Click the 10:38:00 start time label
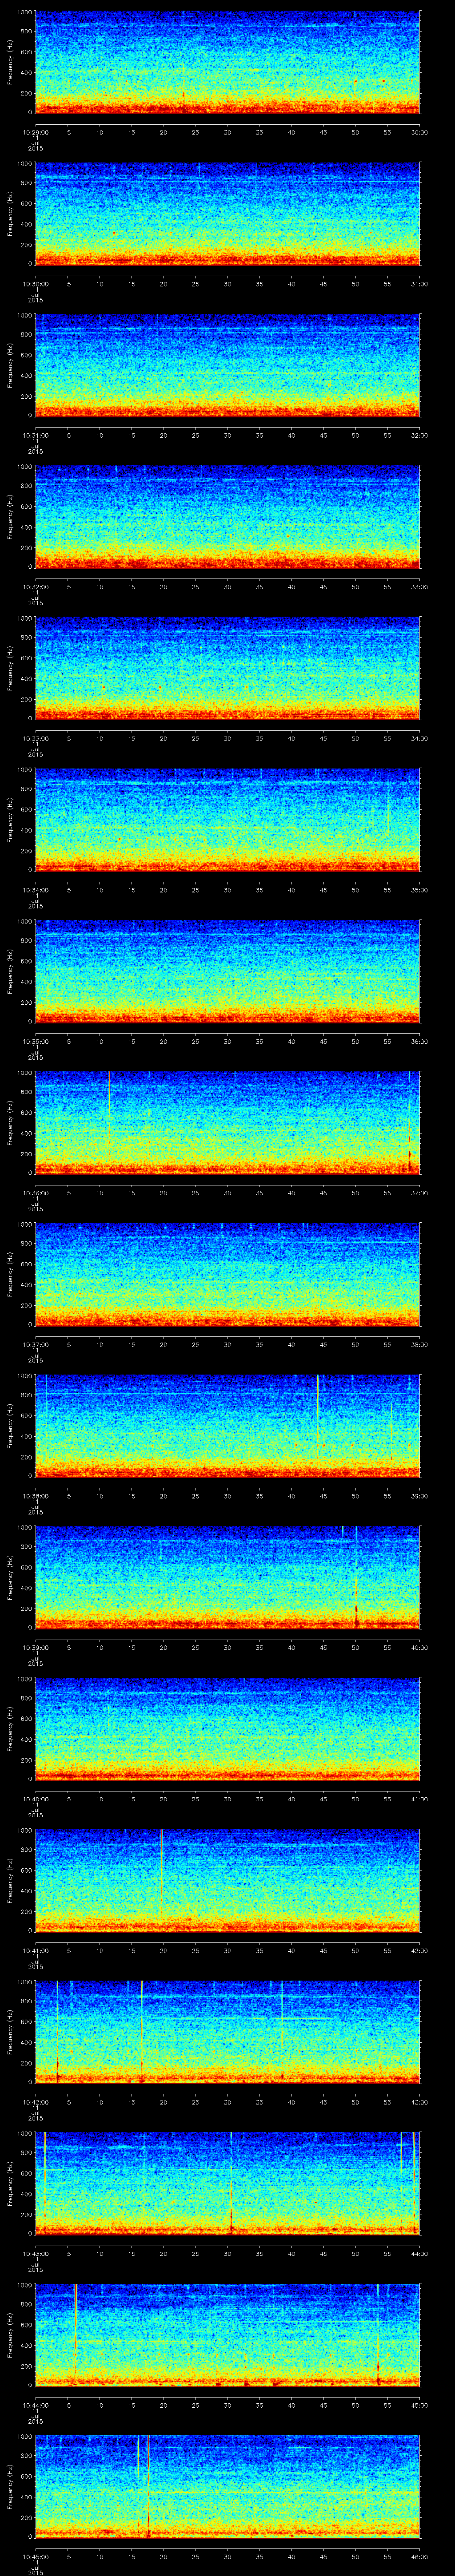 coord(35,1496)
